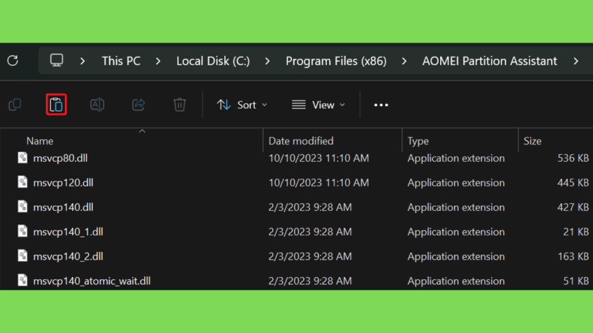Click the PC monitor icon in address bar

point(57,60)
